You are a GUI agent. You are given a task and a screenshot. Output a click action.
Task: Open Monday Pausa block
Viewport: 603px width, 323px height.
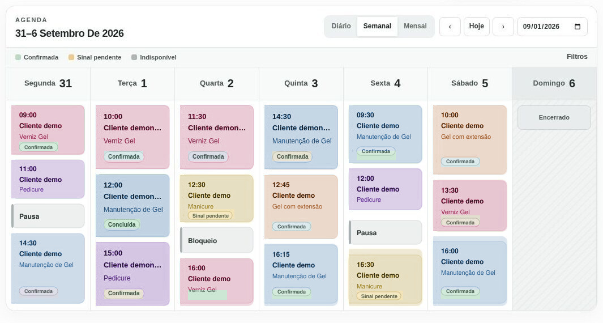[48, 216]
